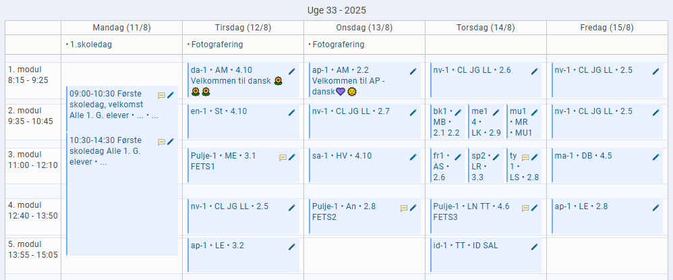The image size is (673, 280).
Task: Open note icon on ty 1 LS lesson
Action: click(525, 158)
